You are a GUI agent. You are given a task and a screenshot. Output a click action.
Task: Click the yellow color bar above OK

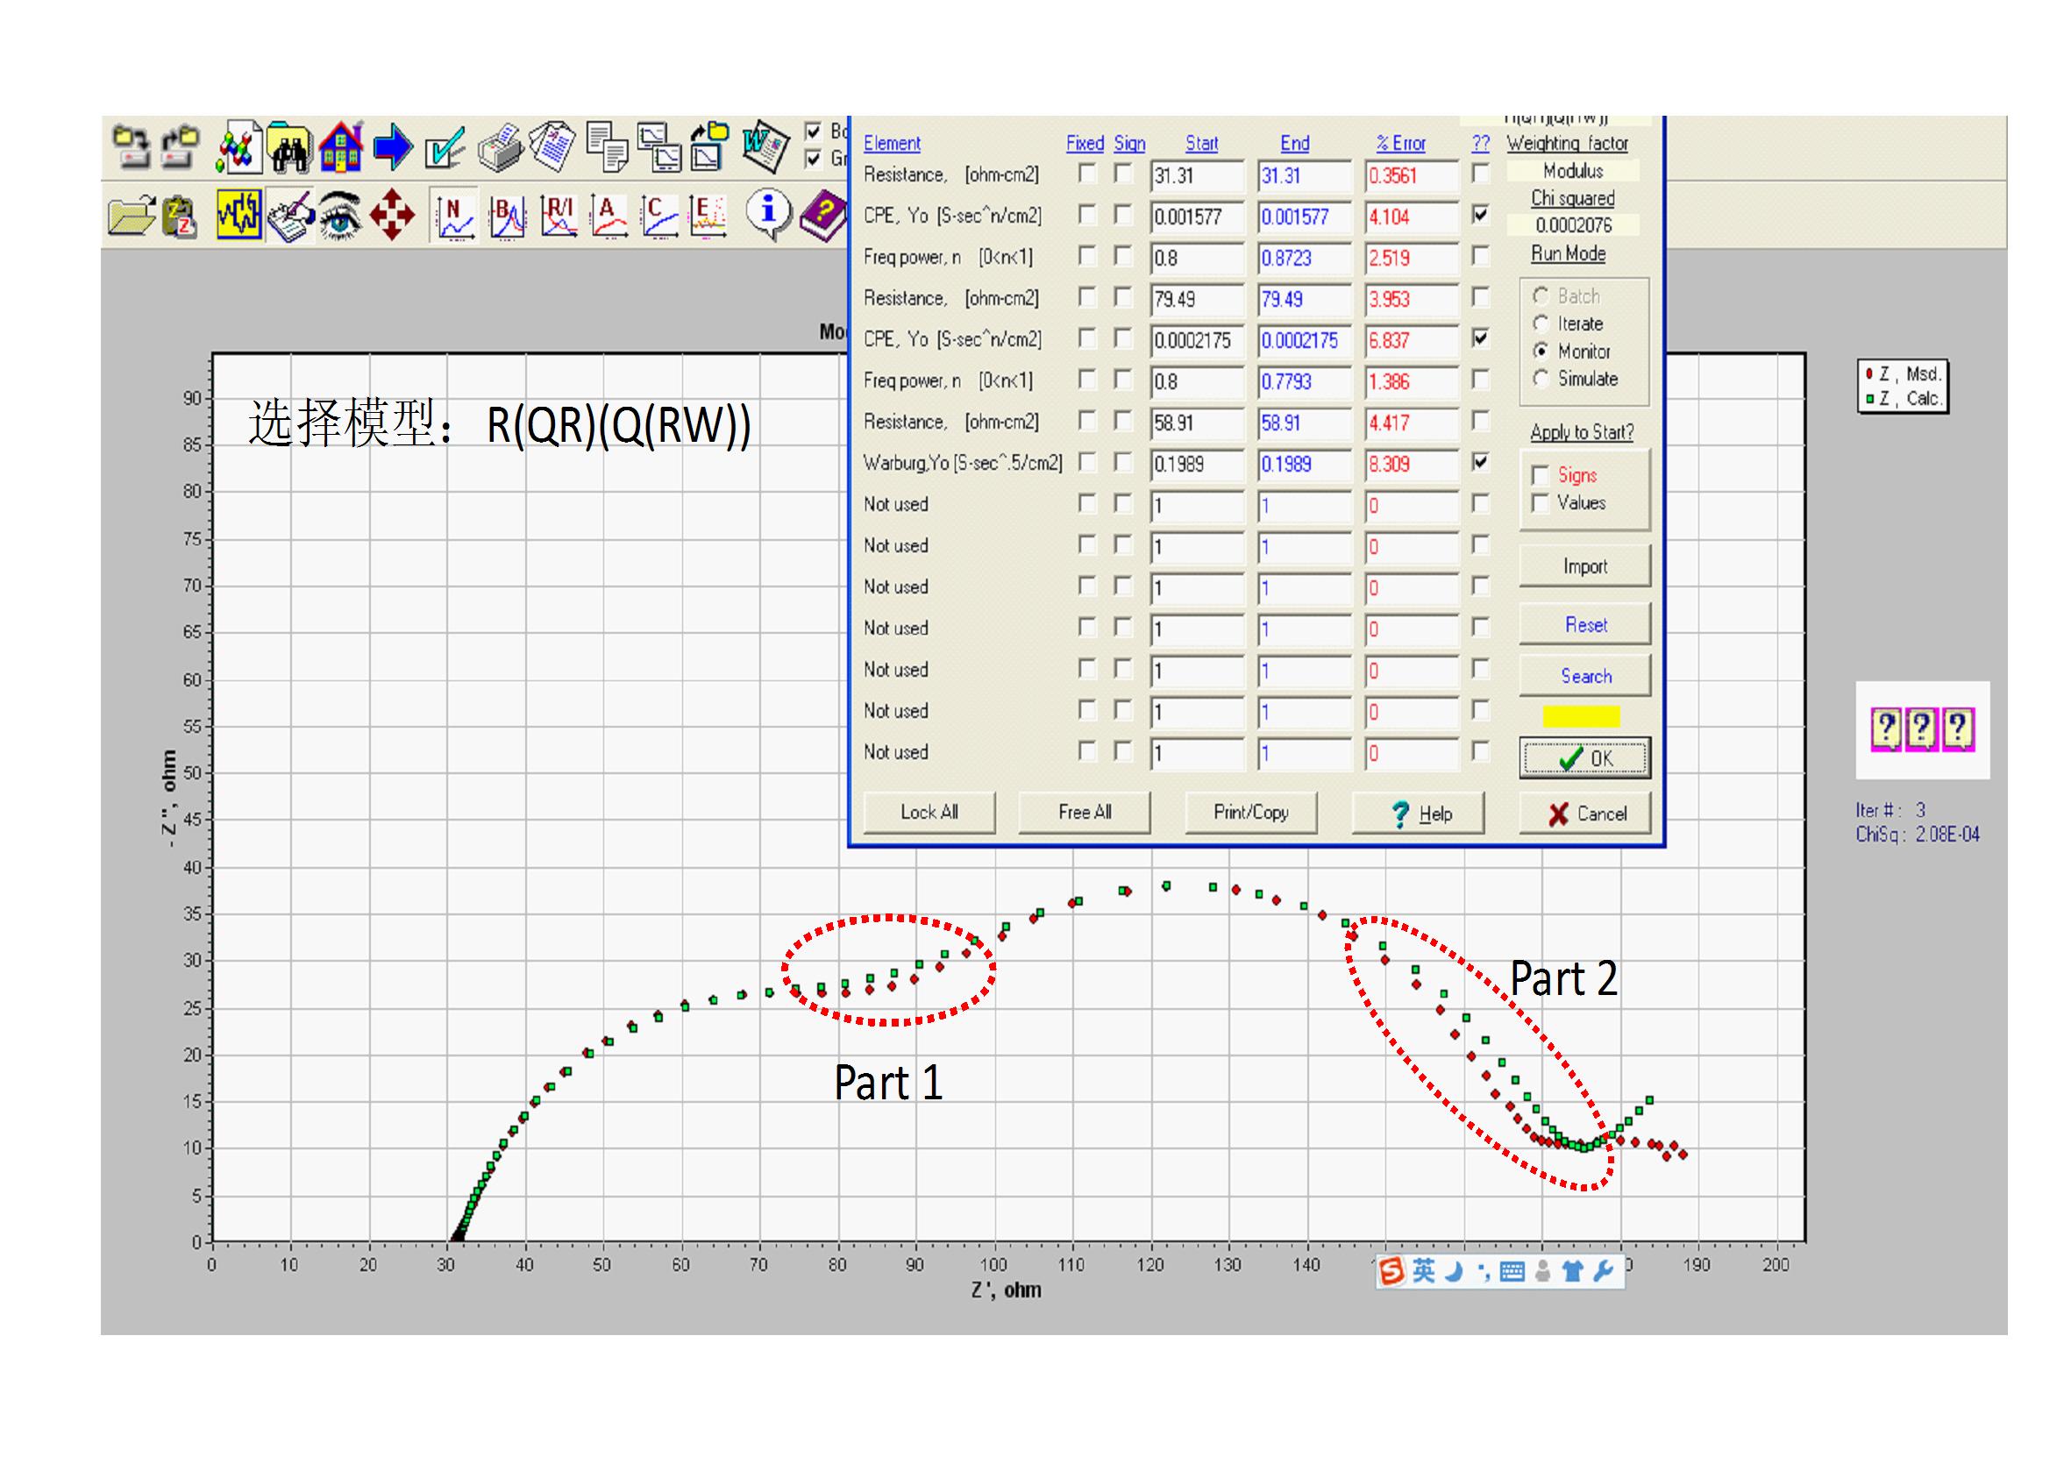[x=1580, y=716]
